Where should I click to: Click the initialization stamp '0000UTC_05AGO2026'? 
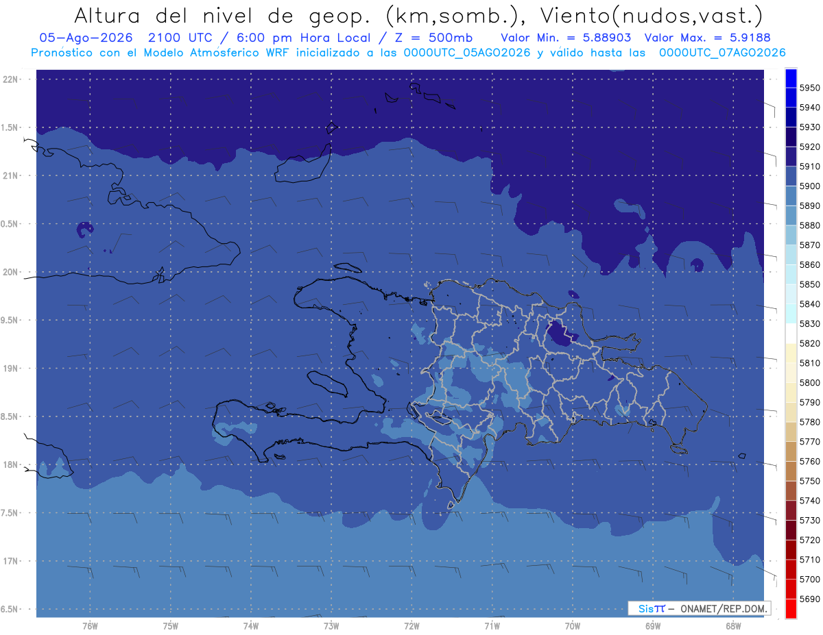[467, 53]
